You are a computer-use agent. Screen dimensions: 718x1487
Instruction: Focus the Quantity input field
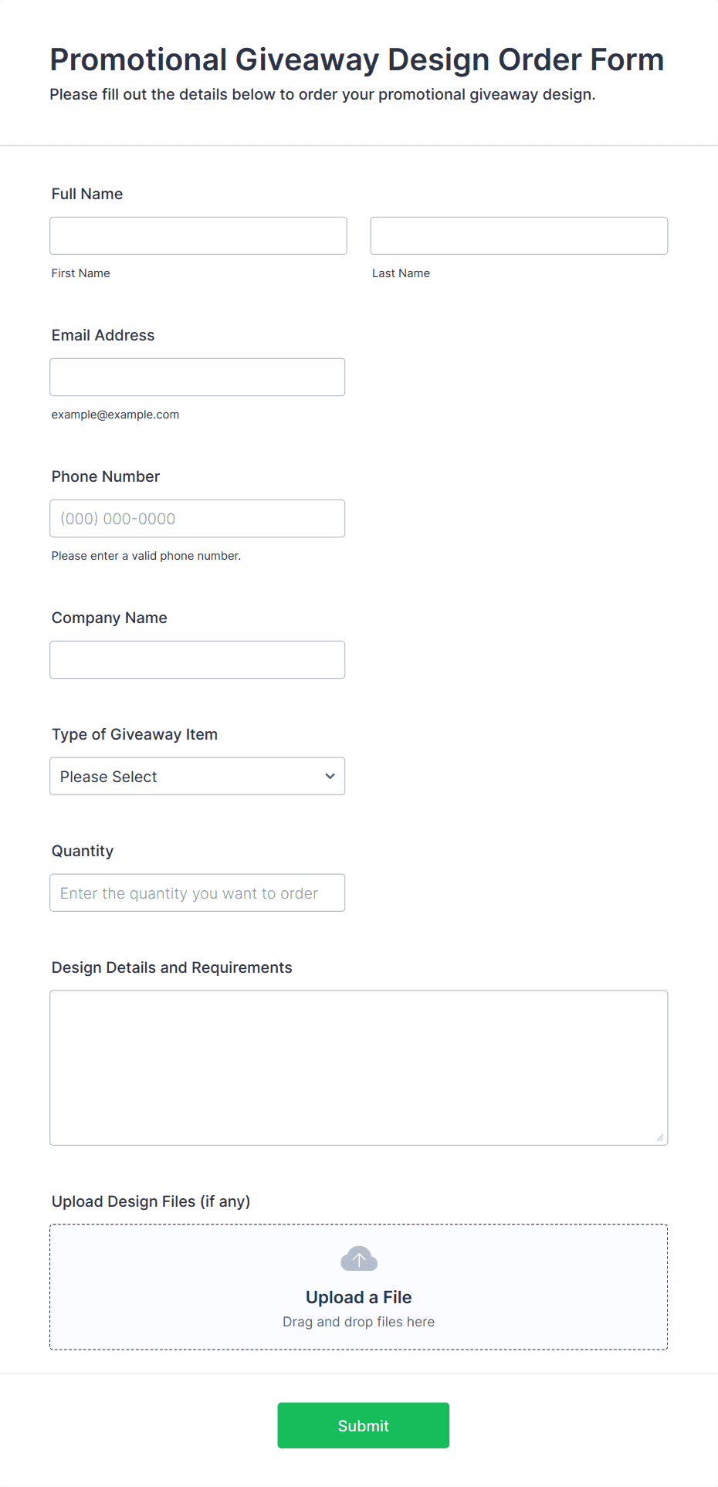click(x=198, y=893)
